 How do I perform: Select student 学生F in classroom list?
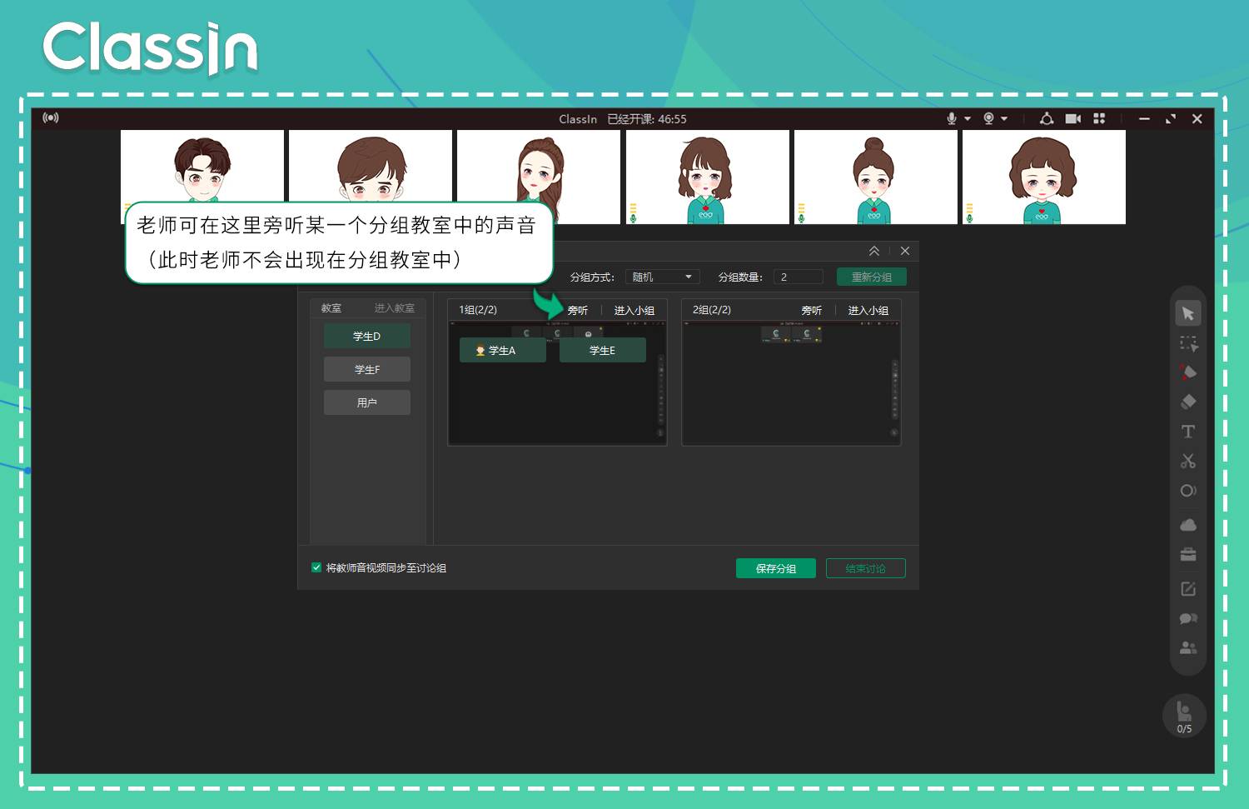367,369
